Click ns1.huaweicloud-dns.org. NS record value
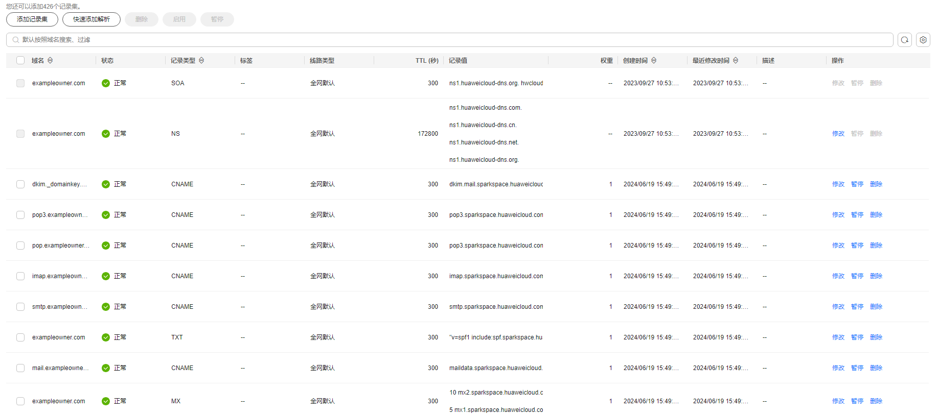Image resolution: width=938 pixels, height=415 pixels. [484, 160]
